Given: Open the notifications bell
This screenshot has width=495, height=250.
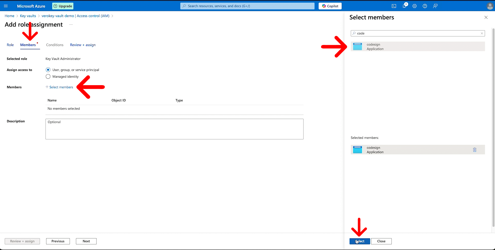Looking at the screenshot, I should pos(404,6).
